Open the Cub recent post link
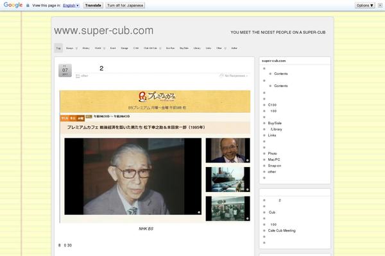This screenshot has height=256, width=385. pyautogui.click(x=272, y=212)
